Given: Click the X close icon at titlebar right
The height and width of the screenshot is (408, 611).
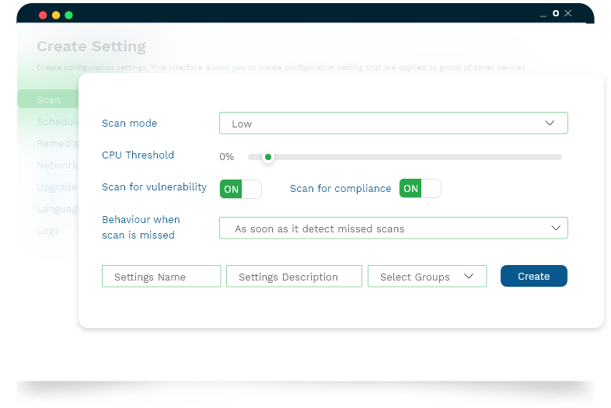Looking at the screenshot, I should pyautogui.click(x=568, y=13).
